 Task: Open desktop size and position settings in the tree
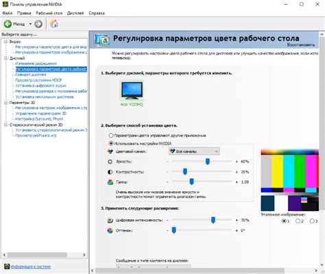(x=51, y=91)
